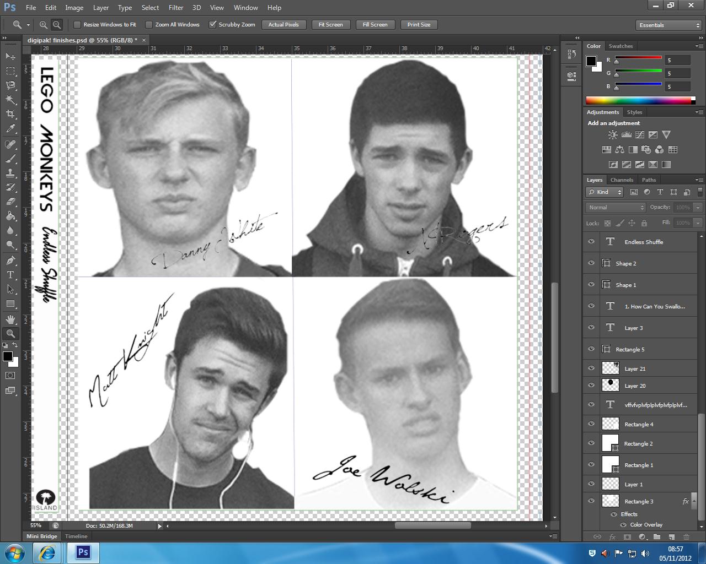Image resolution: width=706 pixels, height=564 pixels.
Task: Delete layer using trash icon
Action: coord(686,536)
